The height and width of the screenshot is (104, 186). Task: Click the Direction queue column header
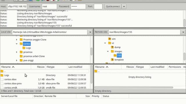pos(38,96)
